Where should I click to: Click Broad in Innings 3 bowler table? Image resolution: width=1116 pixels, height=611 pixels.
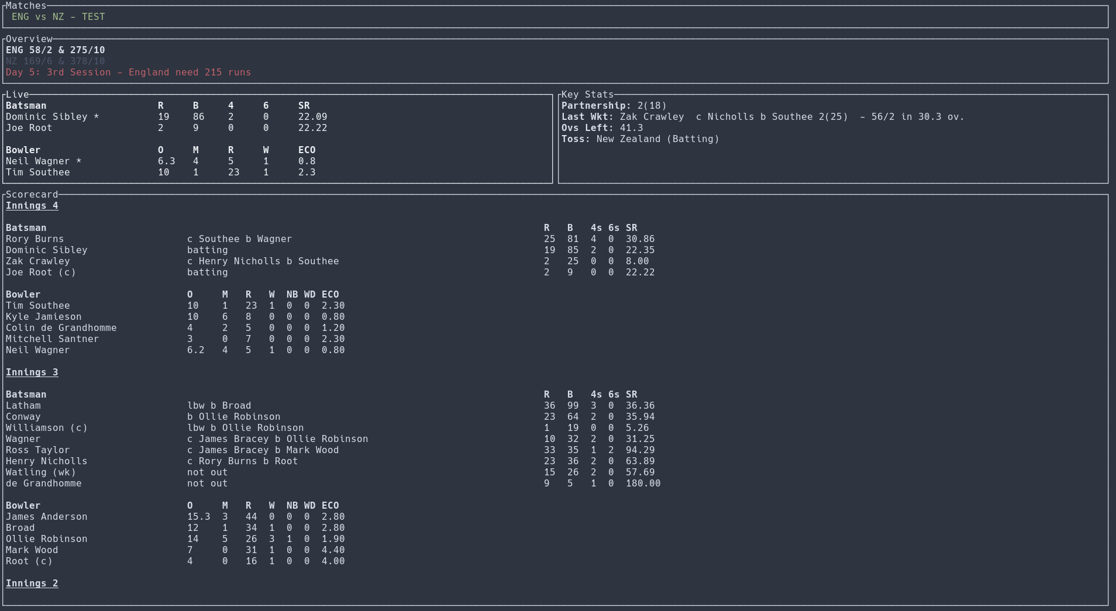(x=20, y=528)
